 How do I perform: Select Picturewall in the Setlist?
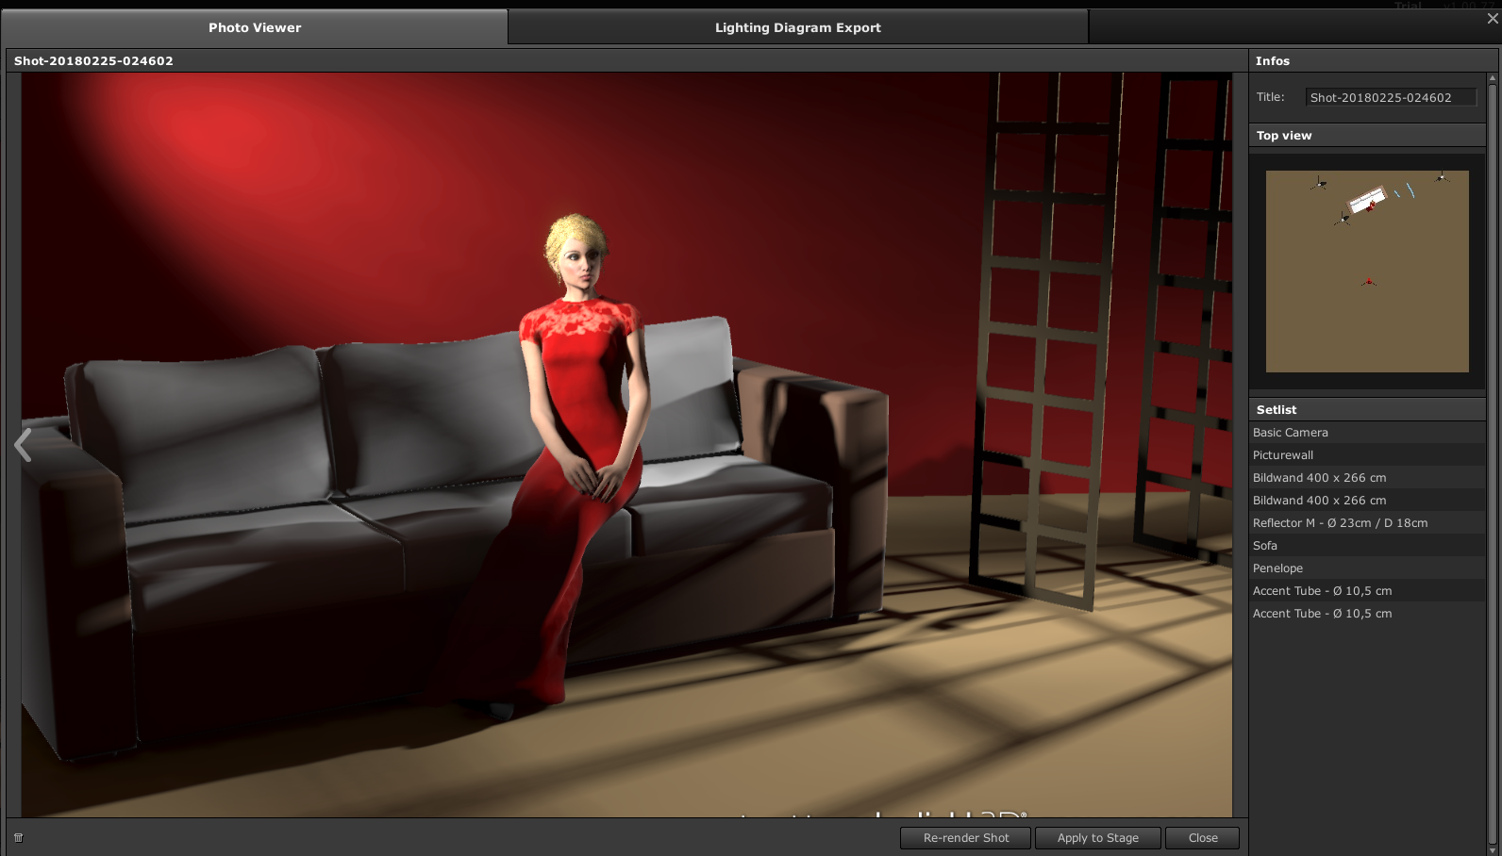click(x=1282, y=455)
